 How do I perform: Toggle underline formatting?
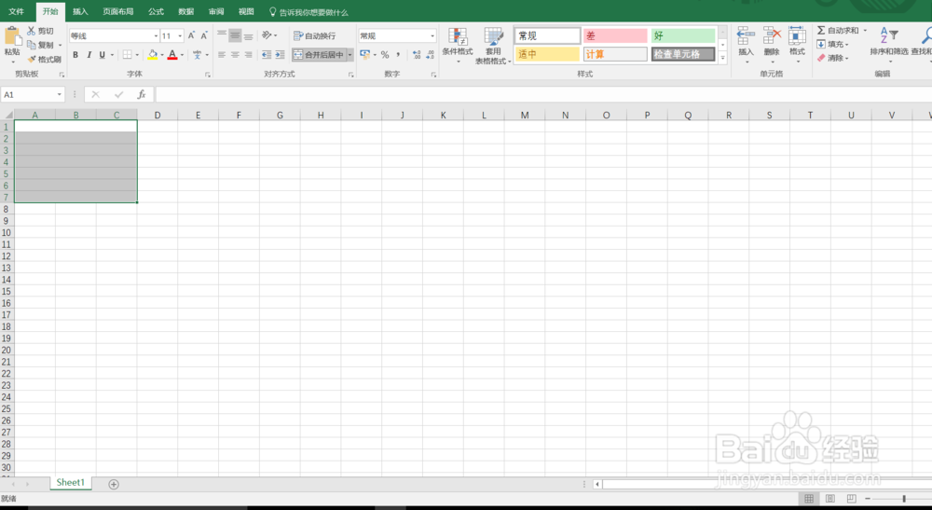coord(103,55)
